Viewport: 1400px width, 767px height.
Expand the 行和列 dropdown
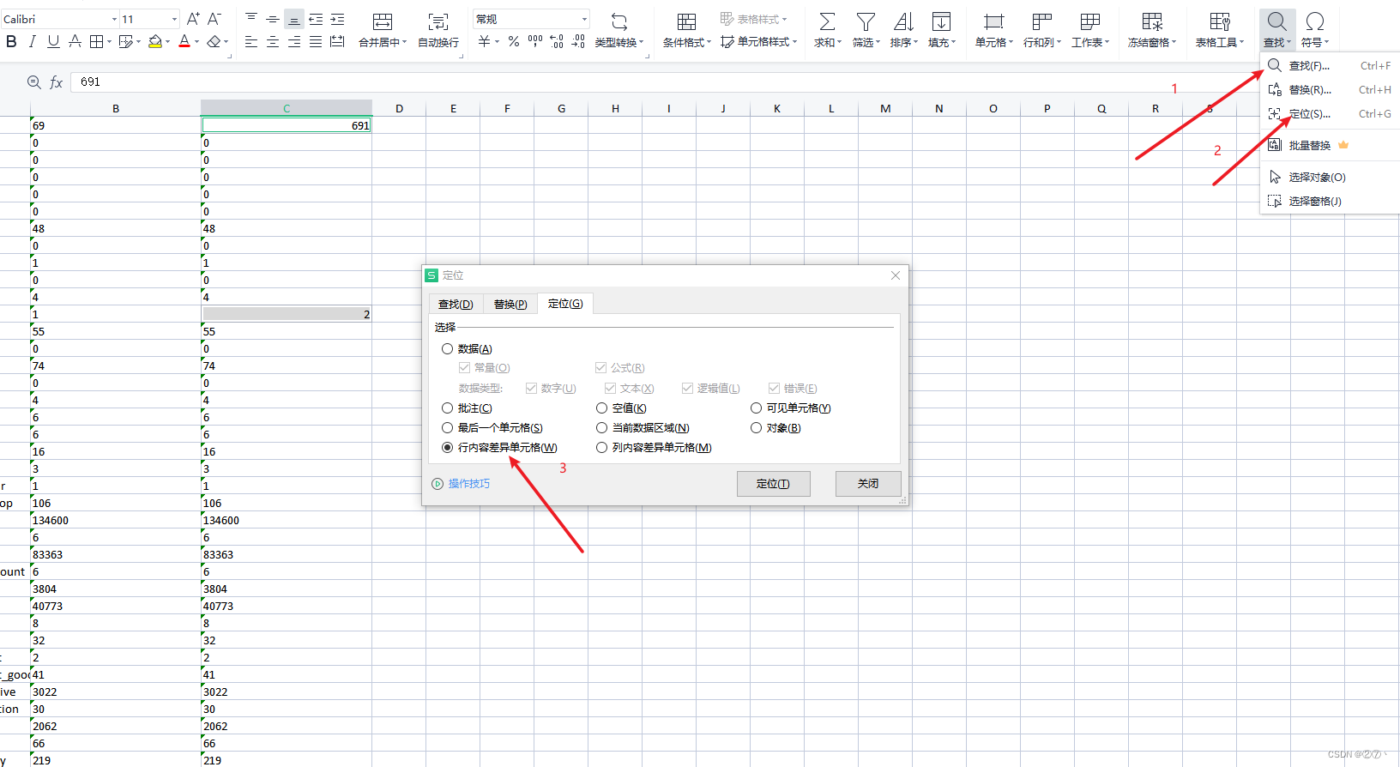[x=1059, y=42]
